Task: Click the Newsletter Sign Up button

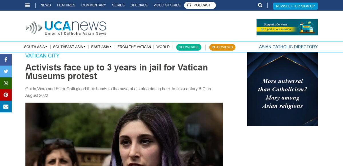Action: [295, 6]
